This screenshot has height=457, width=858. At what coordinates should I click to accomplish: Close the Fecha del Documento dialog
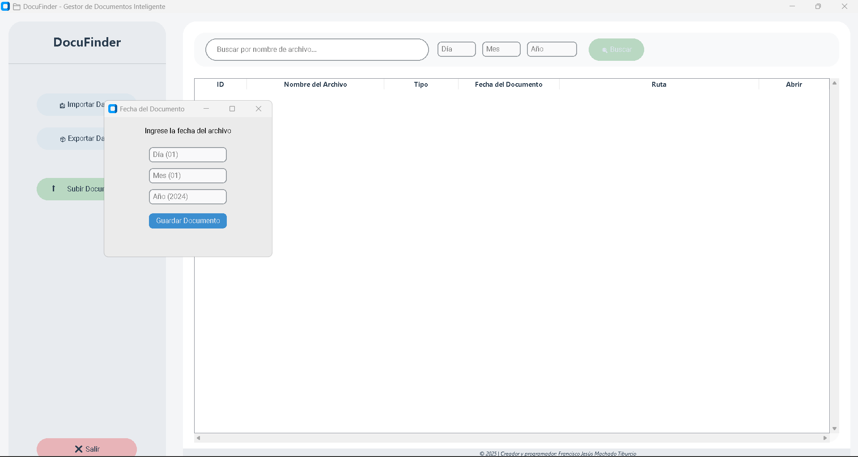[x=259, y=109]
